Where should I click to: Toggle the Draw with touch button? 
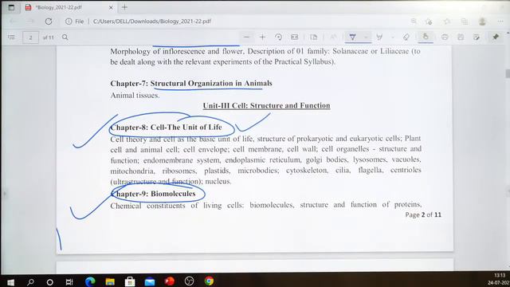[426, 37]
